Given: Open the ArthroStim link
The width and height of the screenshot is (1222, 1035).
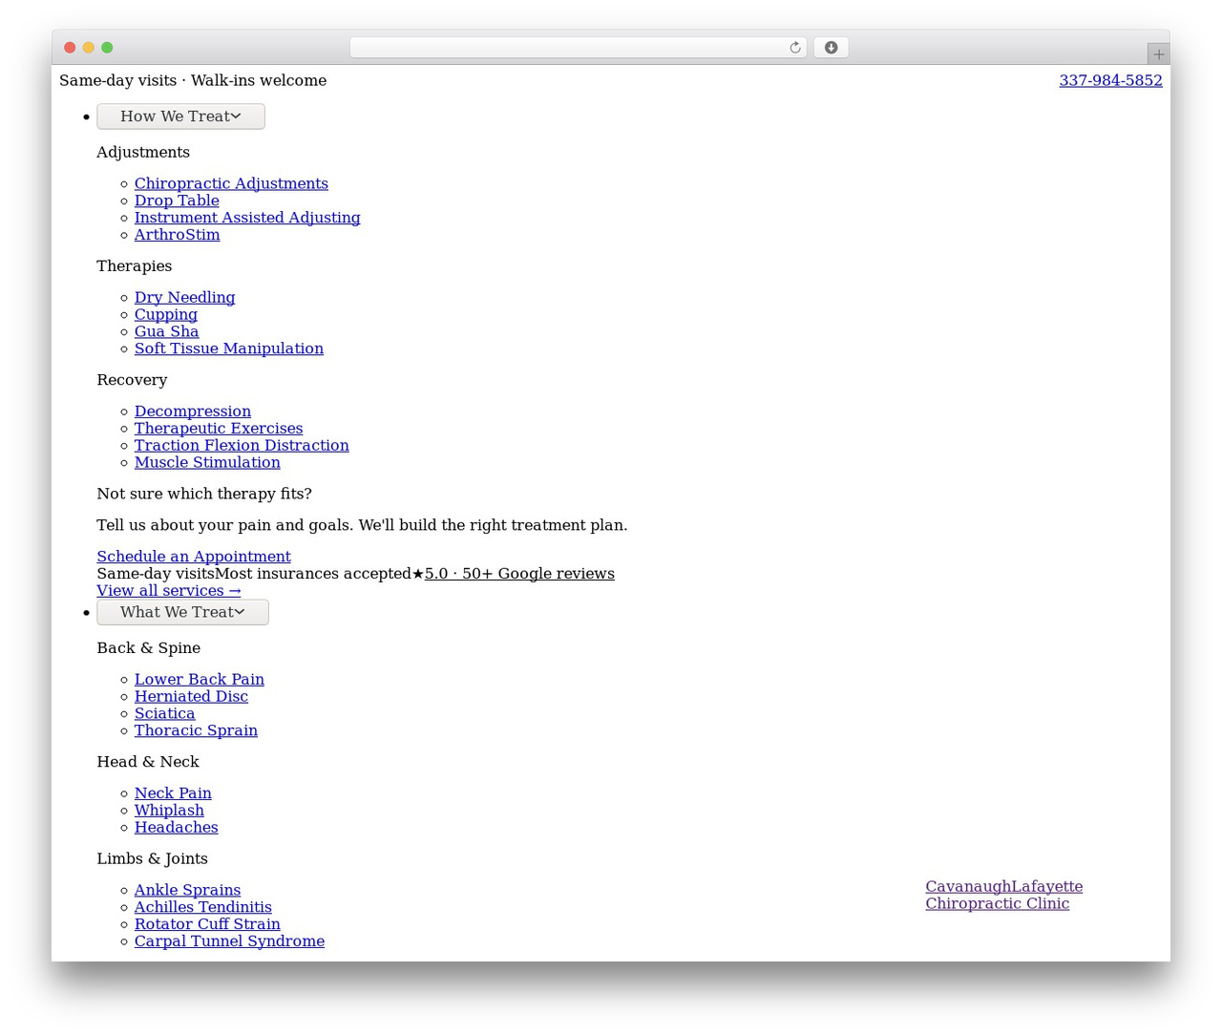Looking at the screenshot, I should (177, 235).
